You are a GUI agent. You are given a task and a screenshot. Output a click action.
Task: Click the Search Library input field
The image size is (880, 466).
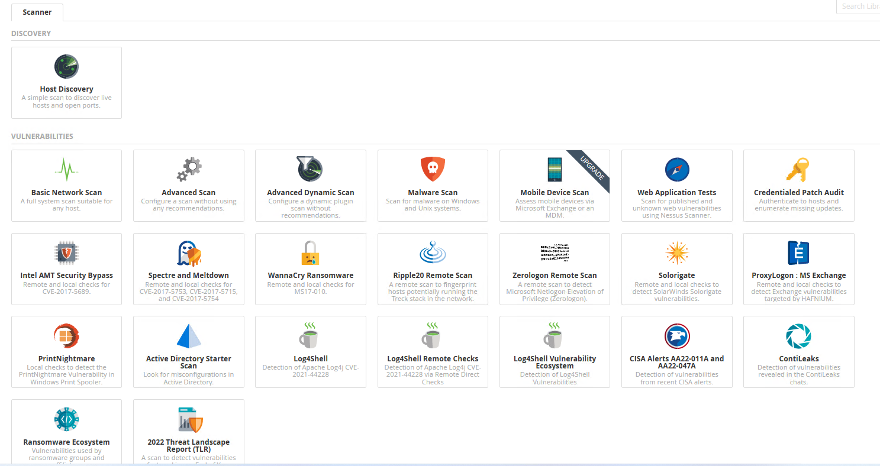pyautogui.click(x=858, y=7)
